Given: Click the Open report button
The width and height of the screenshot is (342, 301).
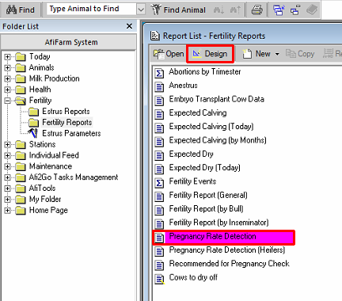Looking at the screenshot, I should [169, 54].
